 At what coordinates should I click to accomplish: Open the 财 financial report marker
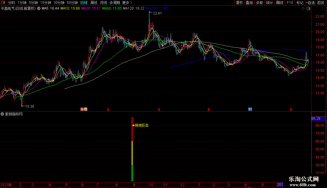pos(250,109)
